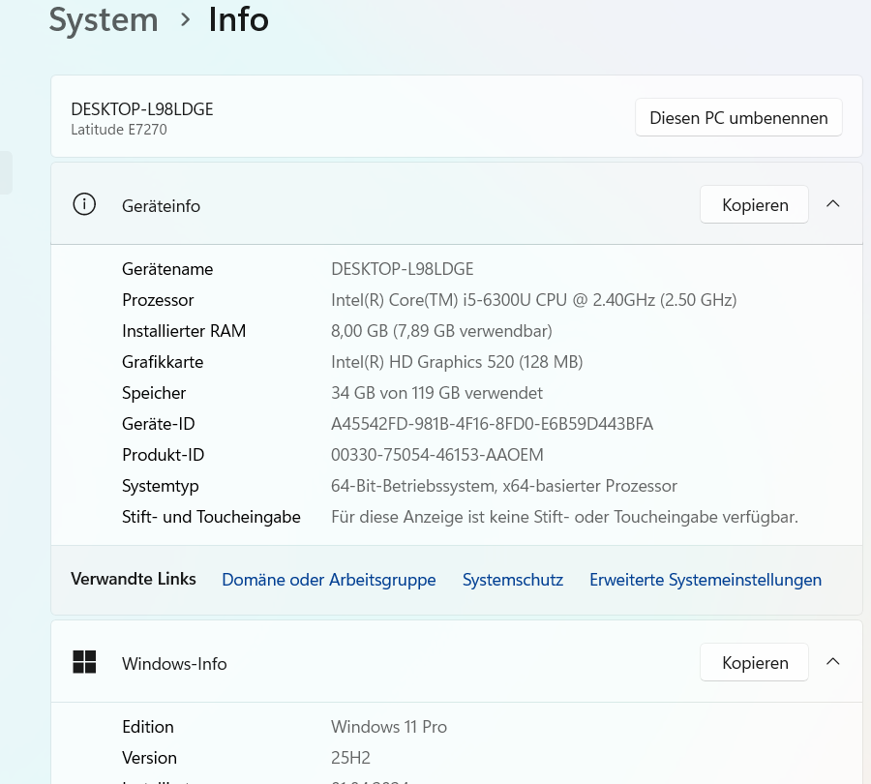Image resolution: width=871 pixels, height=784 pixels.
Task: Click the Gerätename label
Action: click(x=167, y=269)
